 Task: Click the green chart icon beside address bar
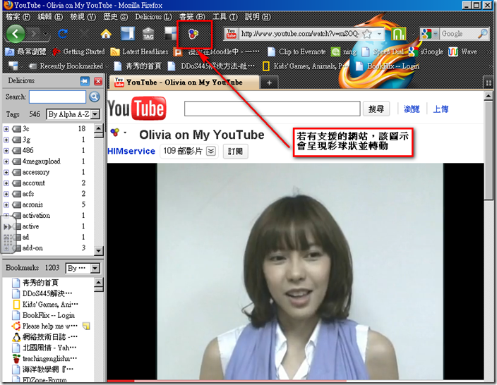click(x=398, y=34)
